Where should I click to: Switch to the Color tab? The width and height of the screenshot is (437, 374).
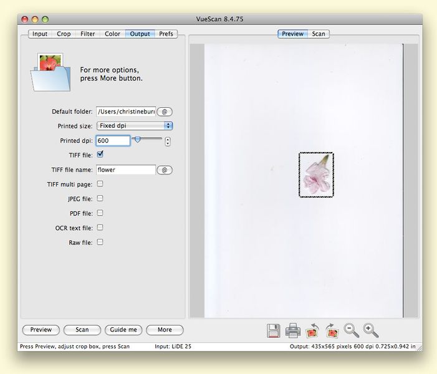[x=112, y=34]
